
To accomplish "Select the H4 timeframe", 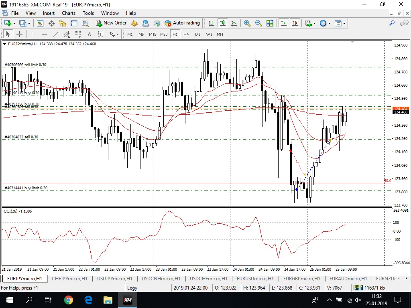I will tap(186, 34).
